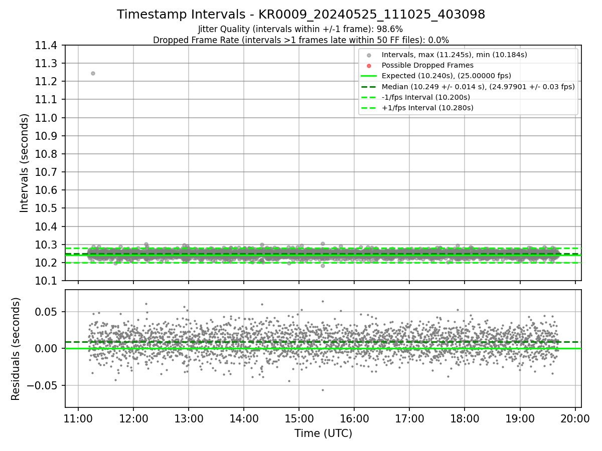Click the 10.5 y-axis tick label

coord(46,208)
